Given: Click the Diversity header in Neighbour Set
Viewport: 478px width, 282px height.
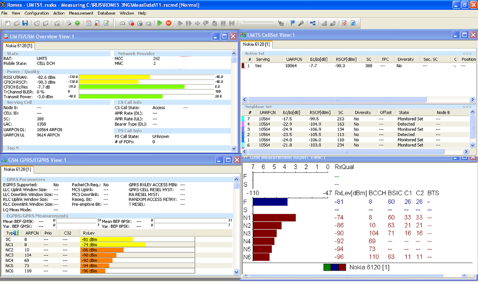Looking at the screenshot, I should click(x=363, y=112).
